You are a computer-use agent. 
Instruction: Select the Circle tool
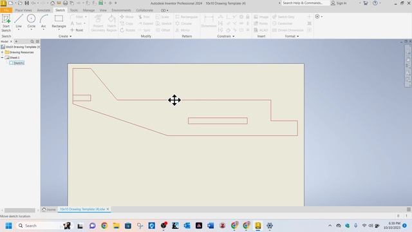coord(32,21)
